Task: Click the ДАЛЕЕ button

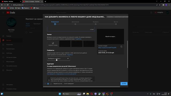Action: click(124, 83)
